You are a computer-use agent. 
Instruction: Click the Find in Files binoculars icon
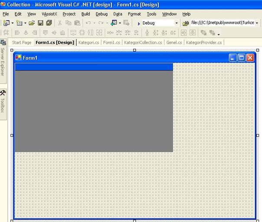coord(186,23)
